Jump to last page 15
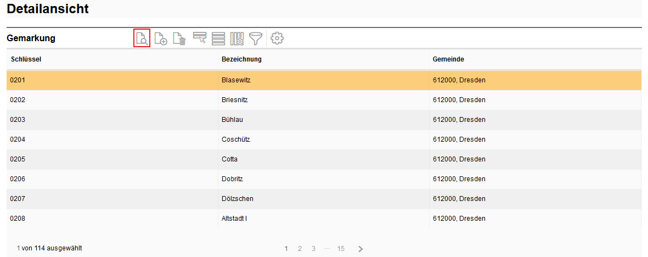 coord(341,249)
